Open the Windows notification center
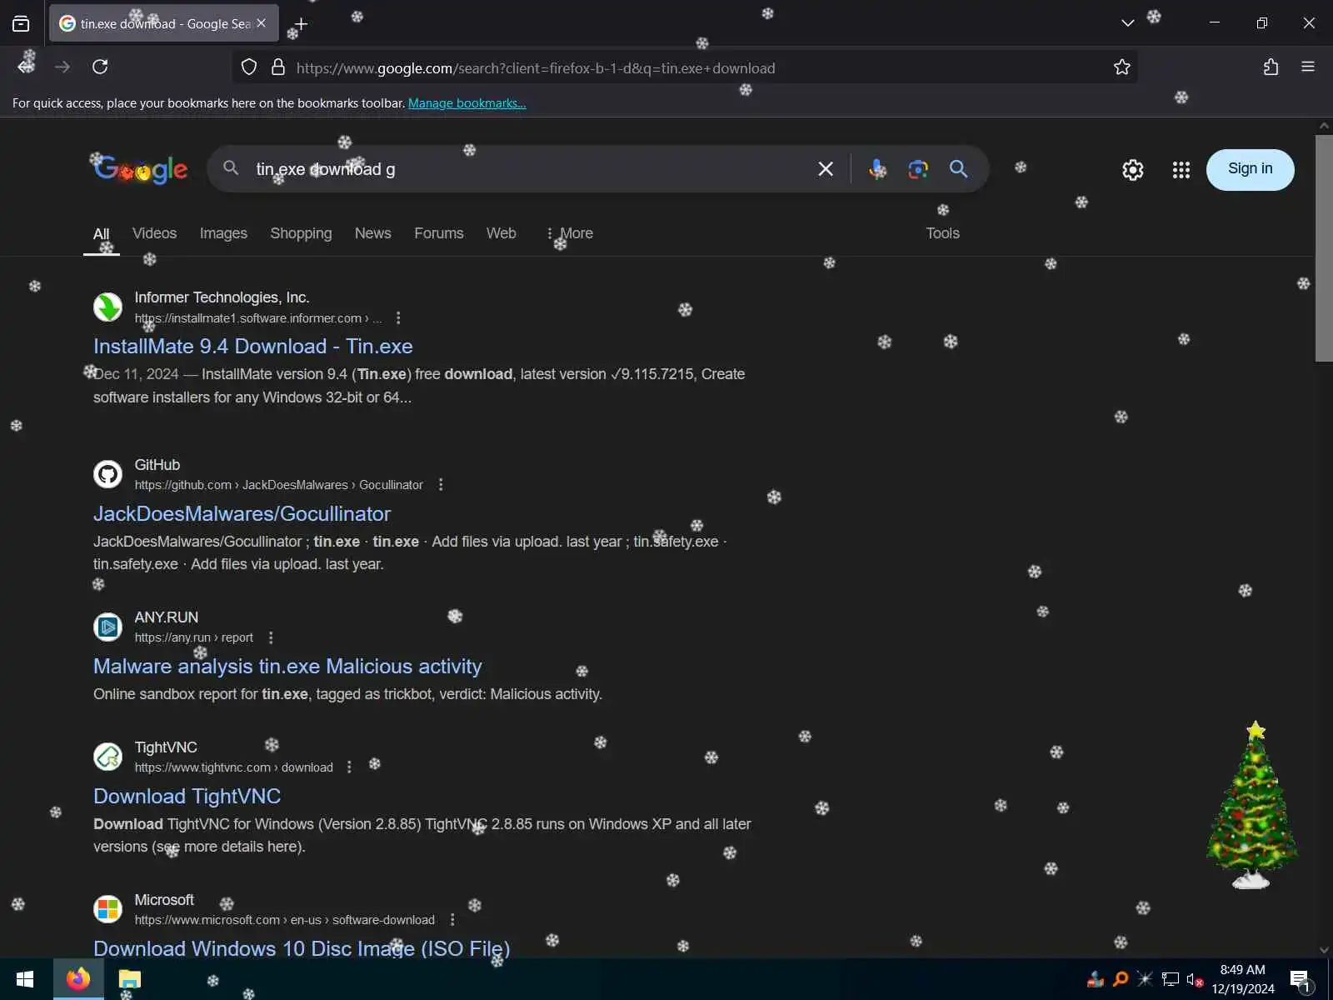The width and height of the screenshot is (1333, 1000). pos(1301,980)
